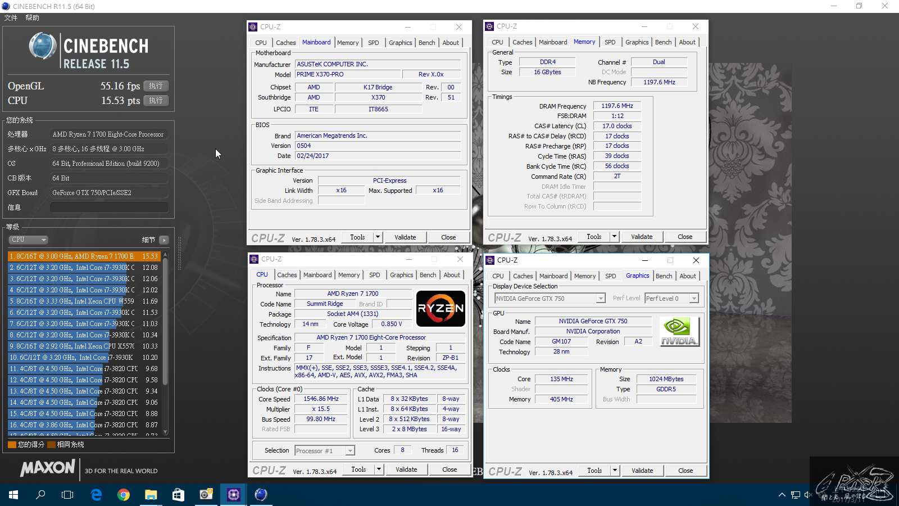The height and width of the screenshot is (506, 899).
Task: Click the brown 相同系統 legend swatch
Action: [51, 445]
